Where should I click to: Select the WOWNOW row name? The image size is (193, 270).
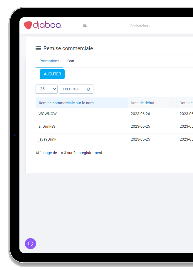point(48,114)
